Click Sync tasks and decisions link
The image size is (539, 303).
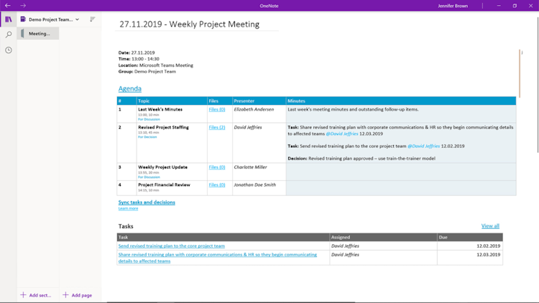147,202
